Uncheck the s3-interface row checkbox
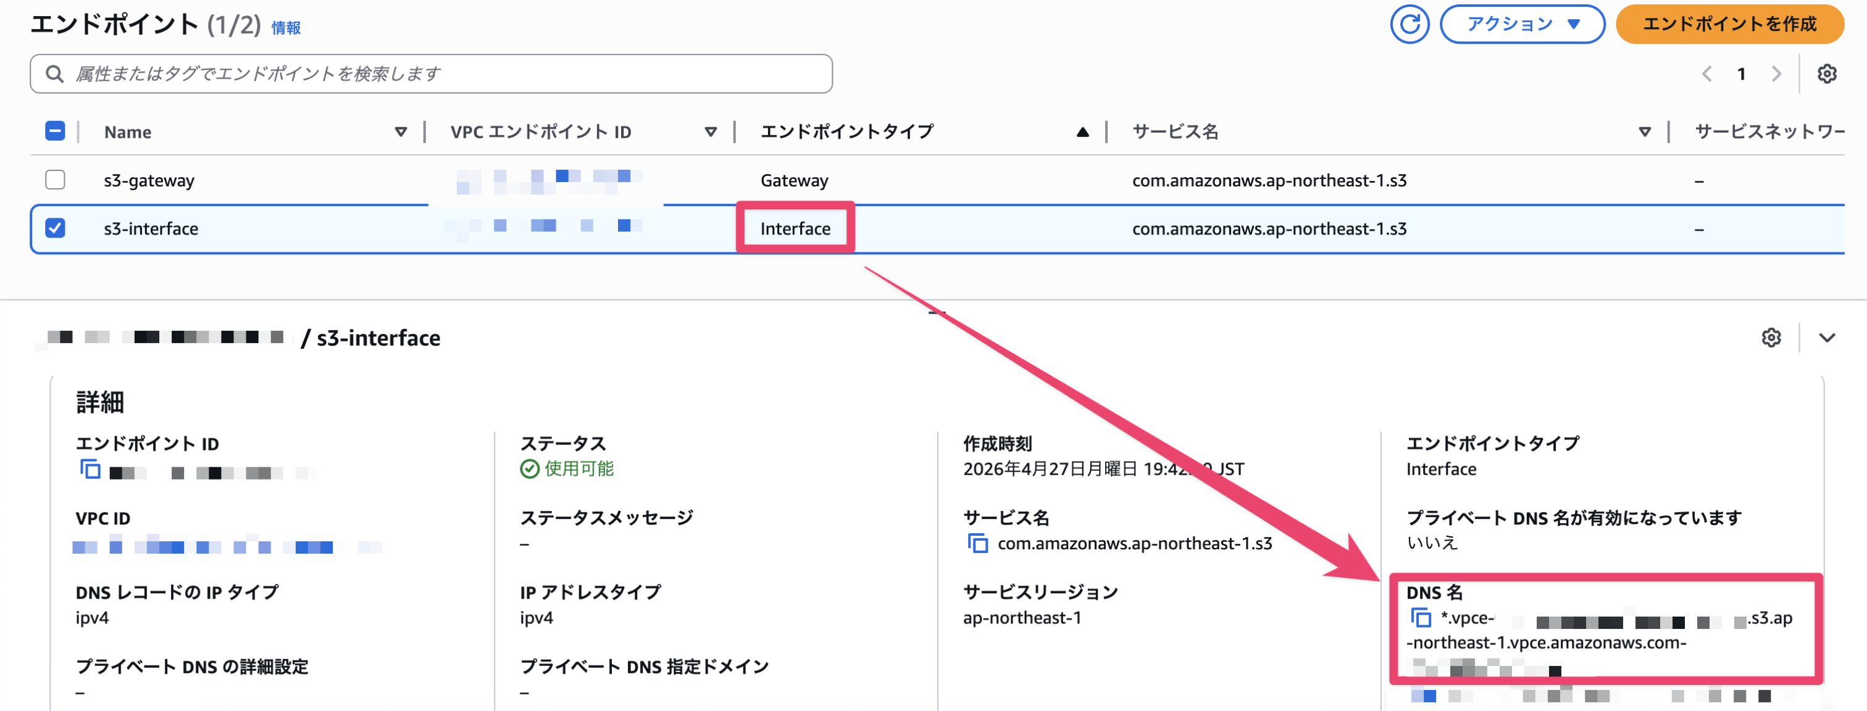 pos(55,228)
